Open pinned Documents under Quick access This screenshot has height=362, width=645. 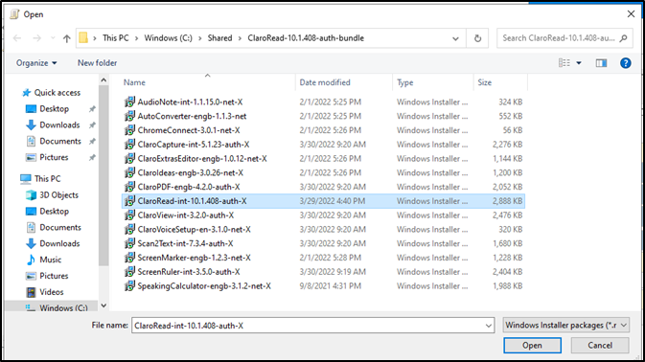click(x=54, y=141)
